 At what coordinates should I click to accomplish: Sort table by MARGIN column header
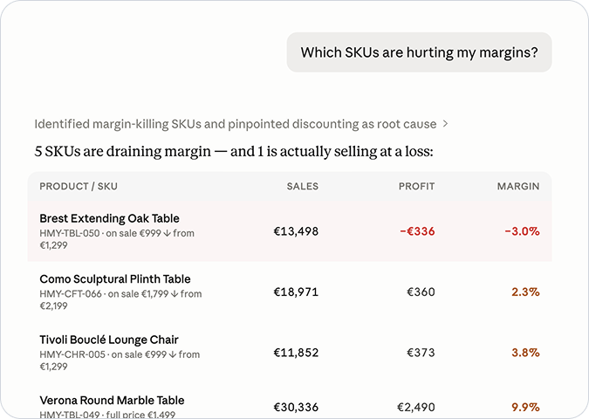click(x=518, y=187)
